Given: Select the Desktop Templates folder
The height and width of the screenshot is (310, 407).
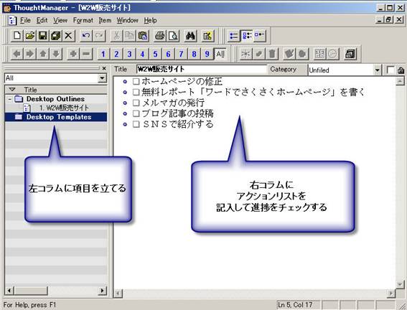Looking at the screenshot, I should point(56,117).
